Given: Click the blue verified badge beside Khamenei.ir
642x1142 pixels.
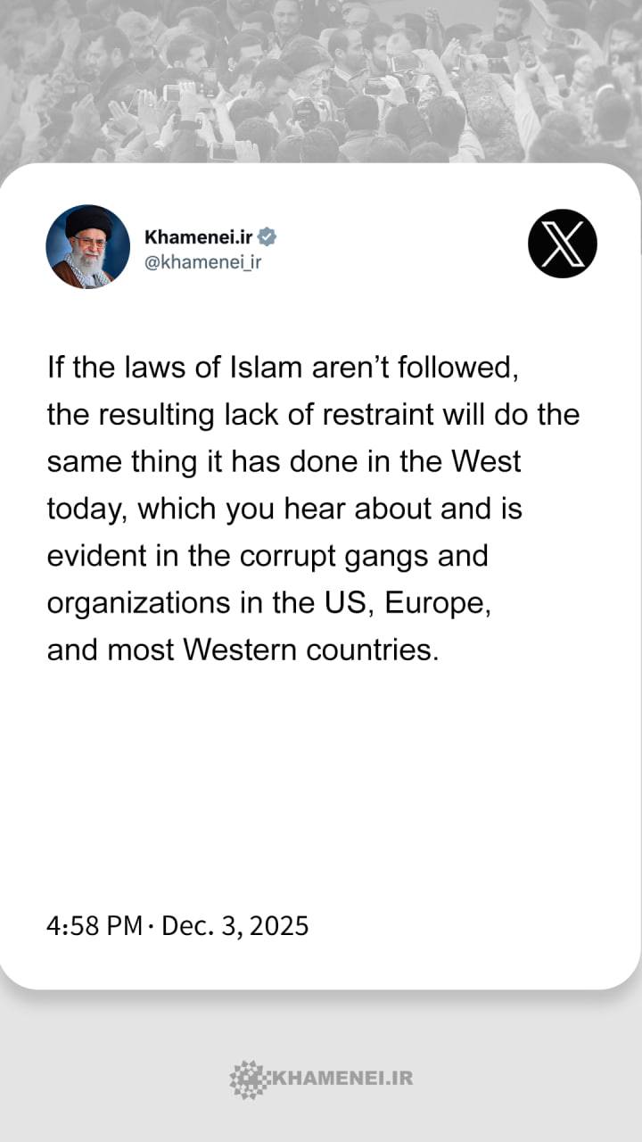Looking at the screenshot, I should point(267,237).
